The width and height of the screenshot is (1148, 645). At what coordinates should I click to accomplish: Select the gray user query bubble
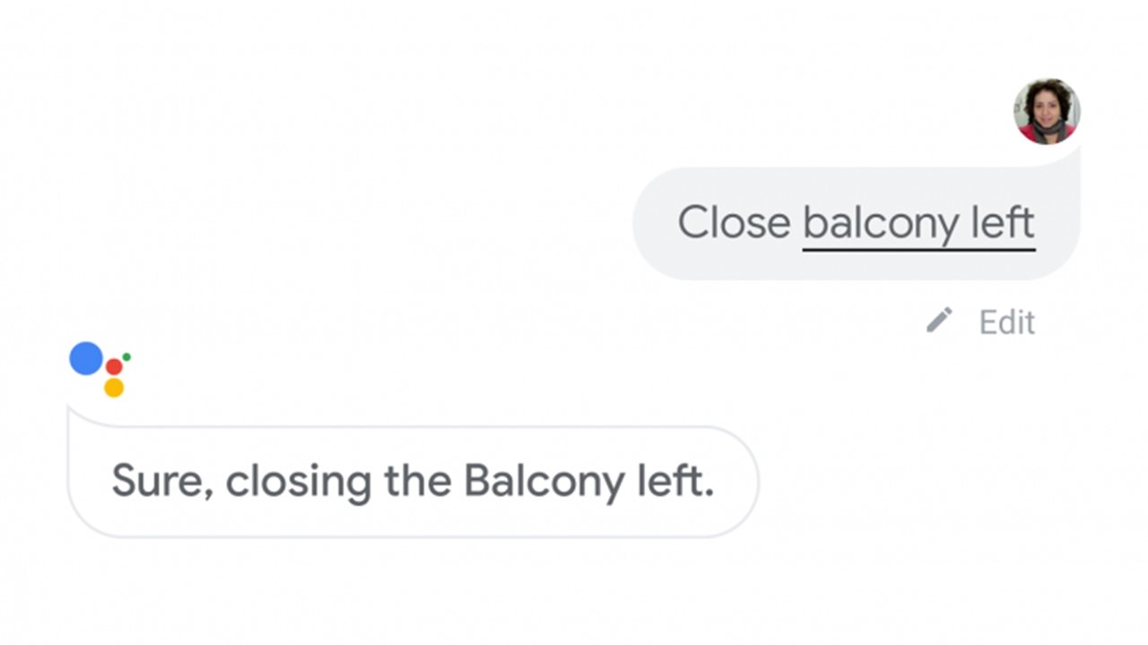(857, 223)
